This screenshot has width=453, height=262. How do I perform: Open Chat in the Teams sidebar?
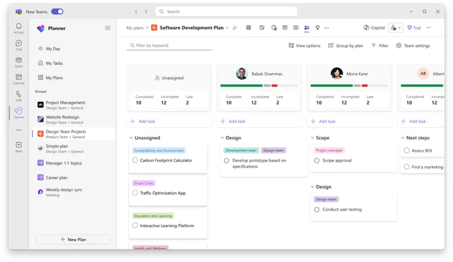19,45
